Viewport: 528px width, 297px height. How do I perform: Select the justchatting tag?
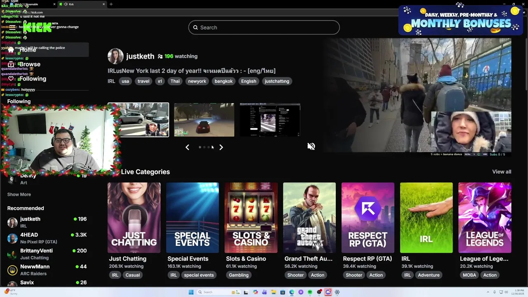pos(277,81)
